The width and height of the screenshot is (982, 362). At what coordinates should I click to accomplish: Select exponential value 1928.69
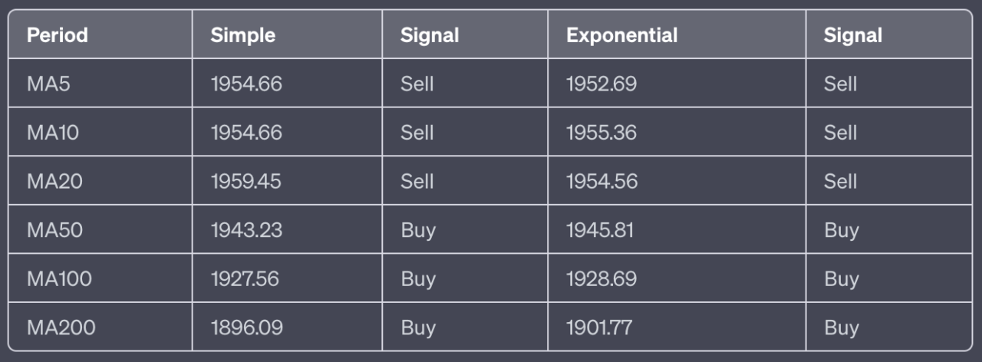pos(601,279)
